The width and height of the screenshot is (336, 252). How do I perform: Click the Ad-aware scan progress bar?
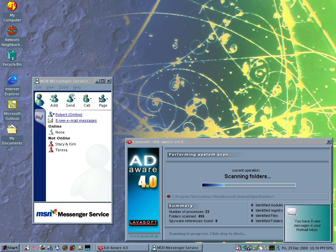248,185
